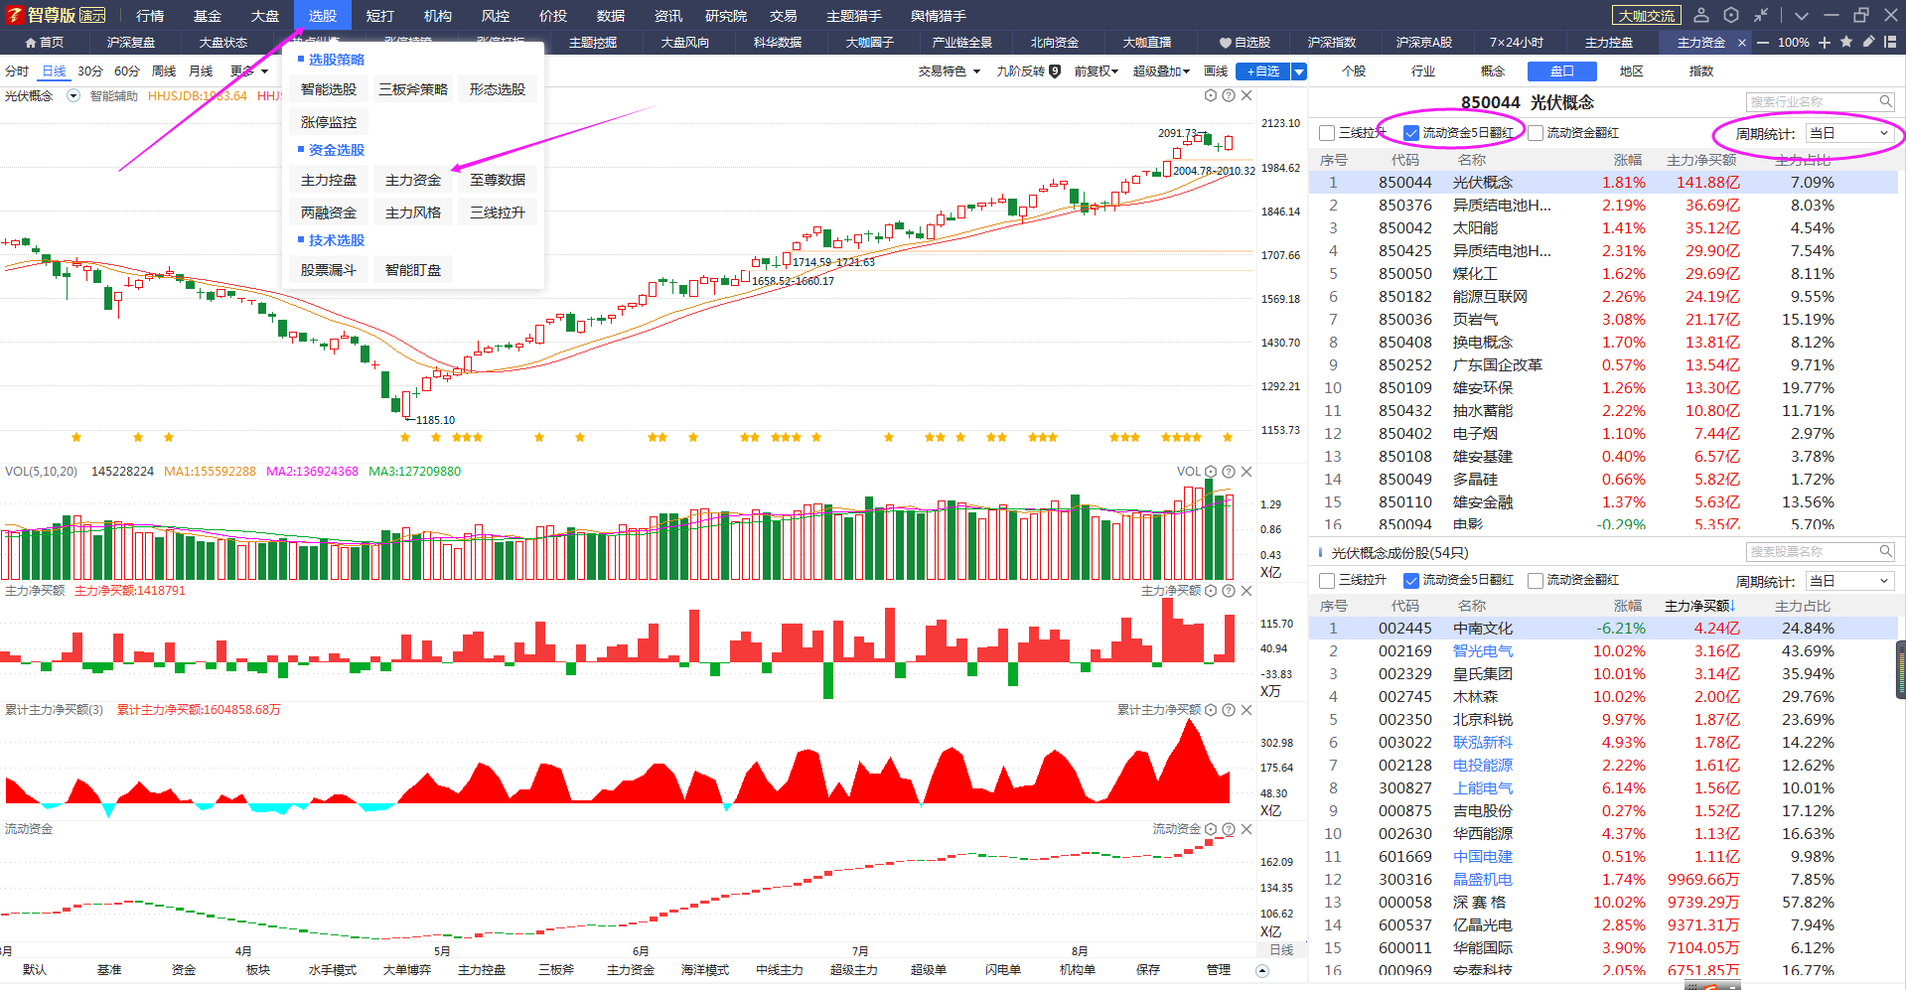Expand the 超级叠加 dropdown
The image size is (1906, 990).
click(1161, 71)
